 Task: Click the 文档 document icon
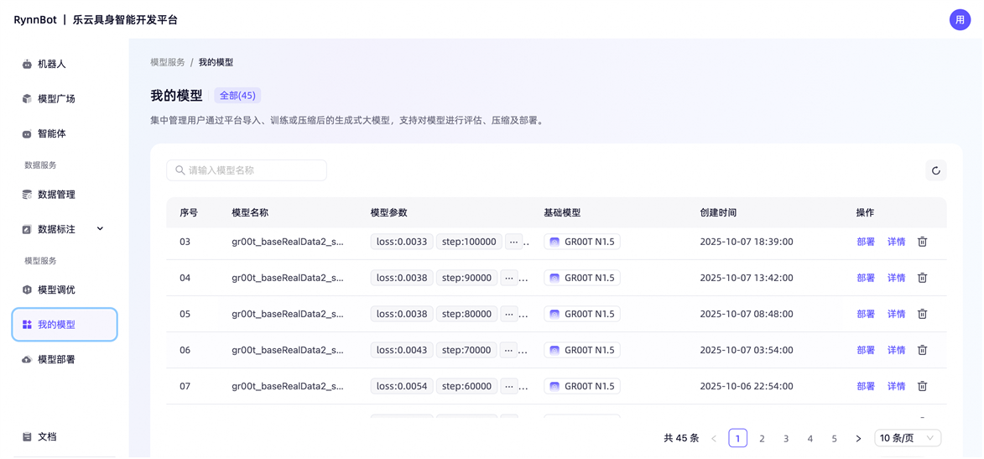coord(27,436)
